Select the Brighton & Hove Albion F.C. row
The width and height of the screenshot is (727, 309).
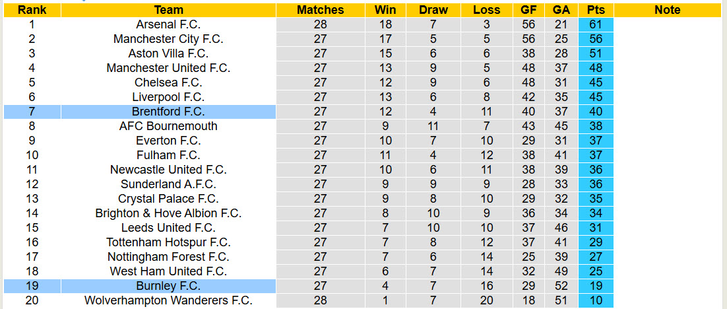[168, 213]
